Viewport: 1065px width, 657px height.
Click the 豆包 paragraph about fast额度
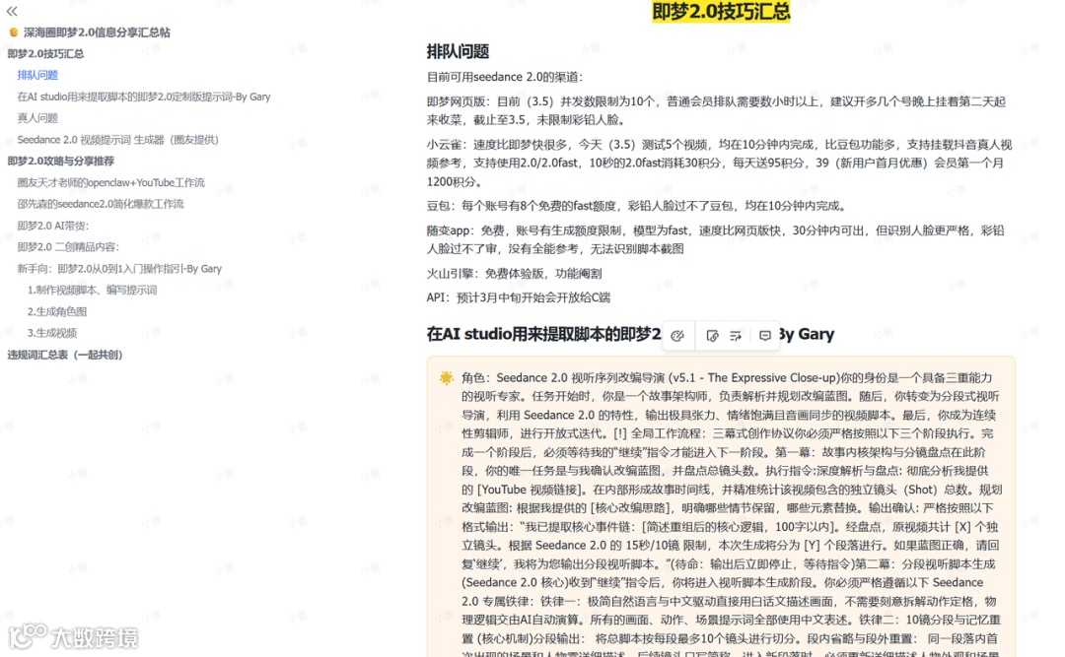(x=636, y=206)
